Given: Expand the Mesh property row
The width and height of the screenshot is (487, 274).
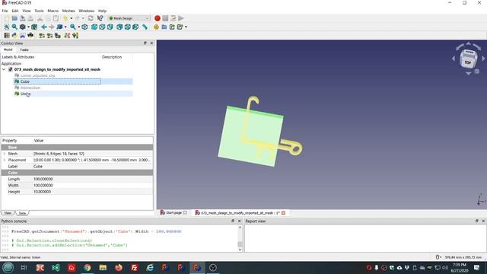Looking at the screenshot, I should coord(5,154).
